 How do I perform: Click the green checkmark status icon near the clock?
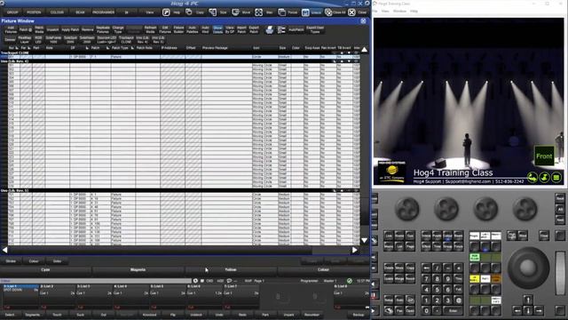[x=349, y=281]
